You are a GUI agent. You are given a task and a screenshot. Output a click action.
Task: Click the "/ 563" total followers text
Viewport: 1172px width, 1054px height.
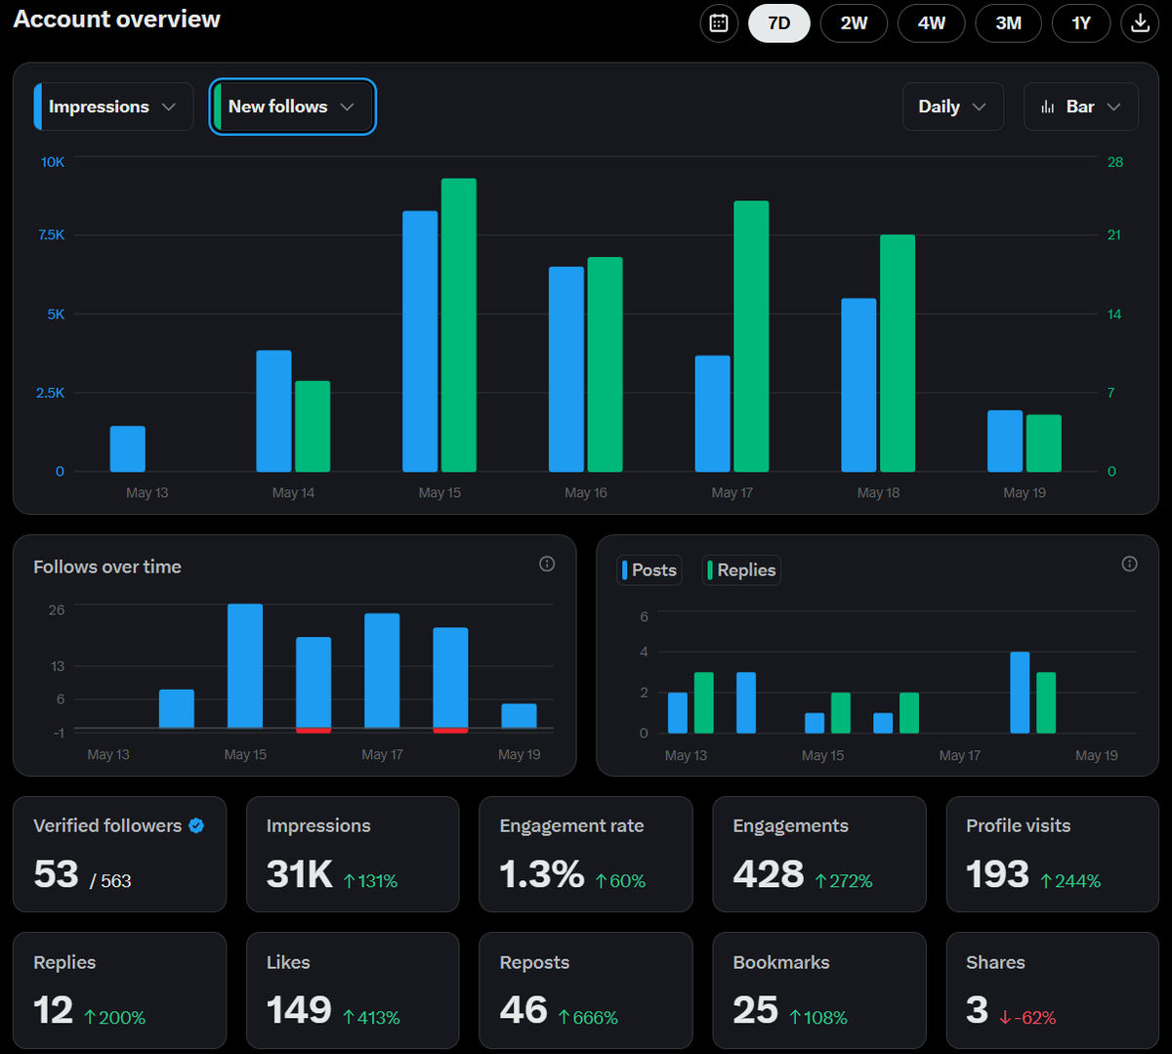click(110, 881)
